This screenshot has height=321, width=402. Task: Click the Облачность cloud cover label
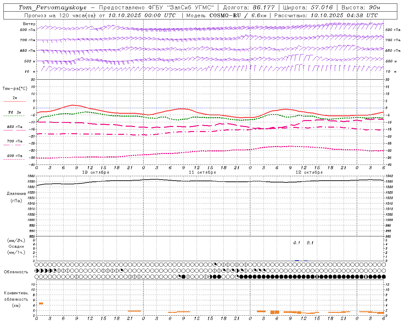(x=16, y=272)
